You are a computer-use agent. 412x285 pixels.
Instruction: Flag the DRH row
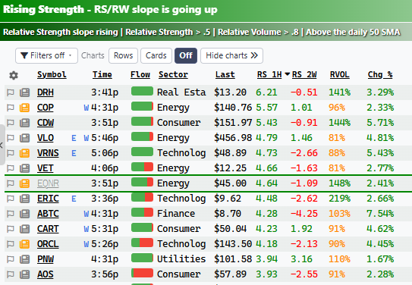pos(11,92)
